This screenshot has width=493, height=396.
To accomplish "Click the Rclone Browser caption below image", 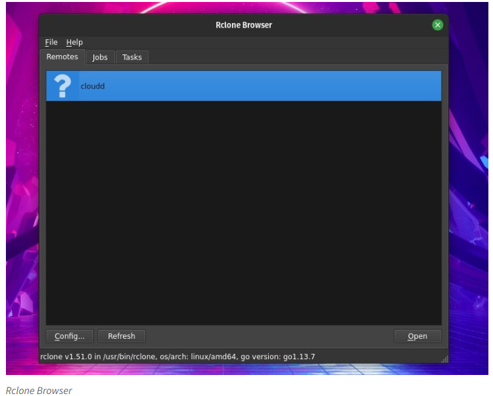I will (x=39, y=390).
